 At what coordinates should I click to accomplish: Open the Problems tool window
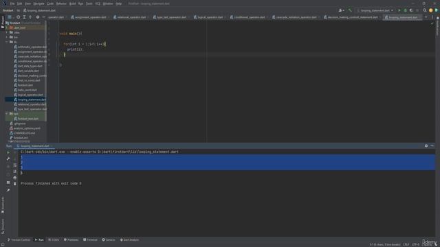[x=71, y=239]
